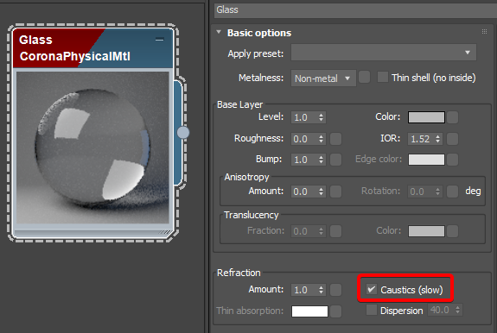497x333 pixels.
Task: Adjust the IOR spinner arrows
Action: (x=437, y=139)
